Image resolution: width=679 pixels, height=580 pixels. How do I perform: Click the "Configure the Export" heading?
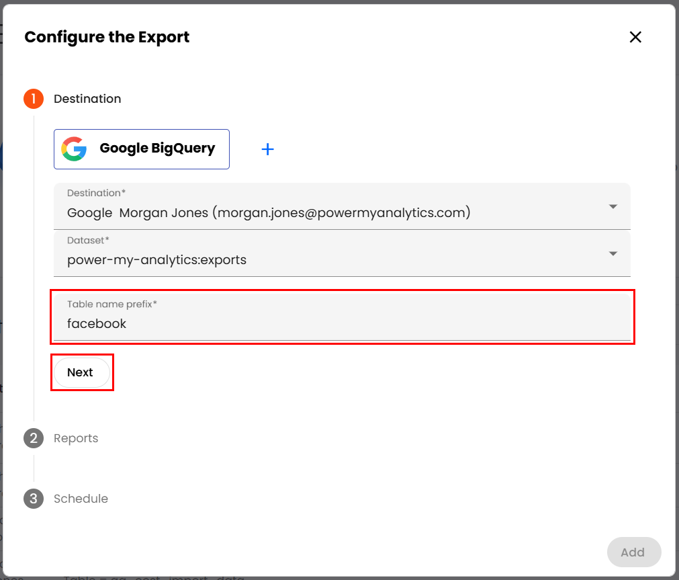click(107, 37)
